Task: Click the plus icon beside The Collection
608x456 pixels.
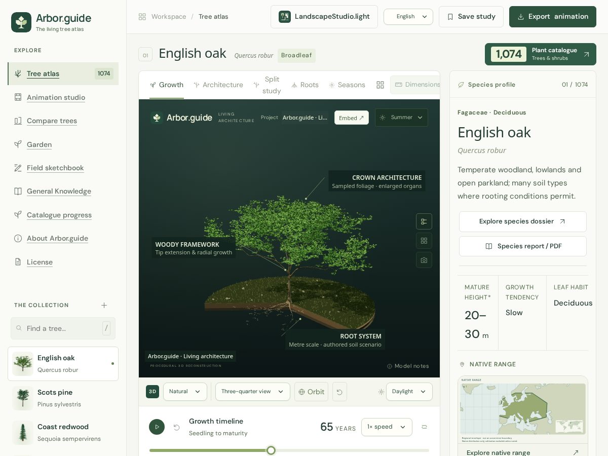Action: 104,305
